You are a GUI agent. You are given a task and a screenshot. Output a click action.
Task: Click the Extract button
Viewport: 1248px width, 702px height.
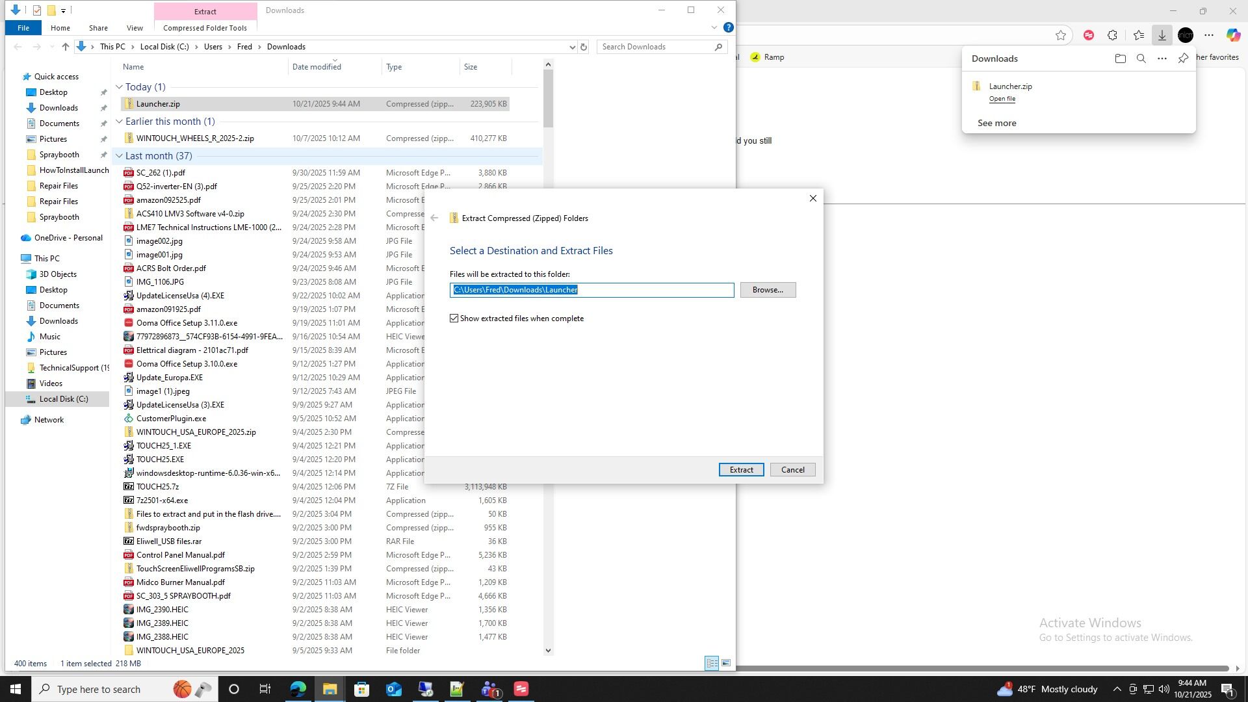tap(741, 470)
